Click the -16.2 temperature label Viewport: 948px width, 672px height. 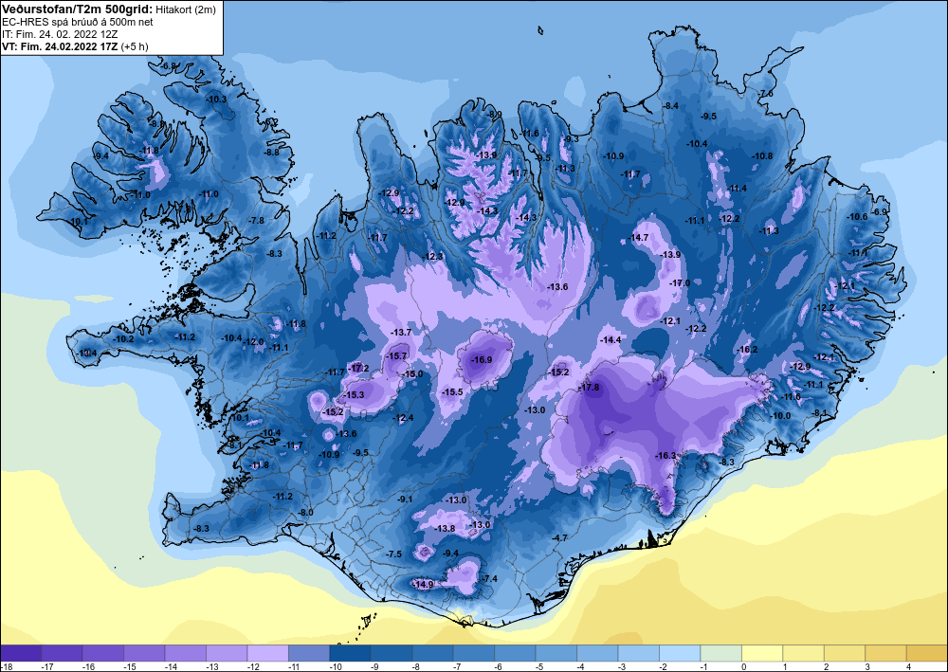[747, 350]
